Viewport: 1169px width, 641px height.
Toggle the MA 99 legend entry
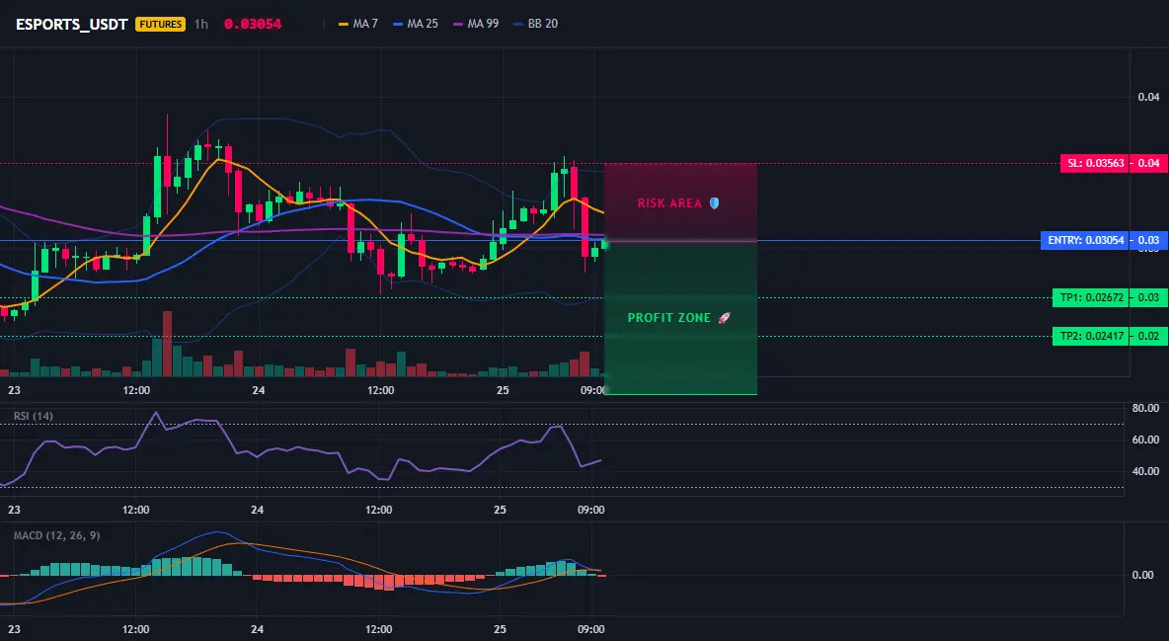477,24
